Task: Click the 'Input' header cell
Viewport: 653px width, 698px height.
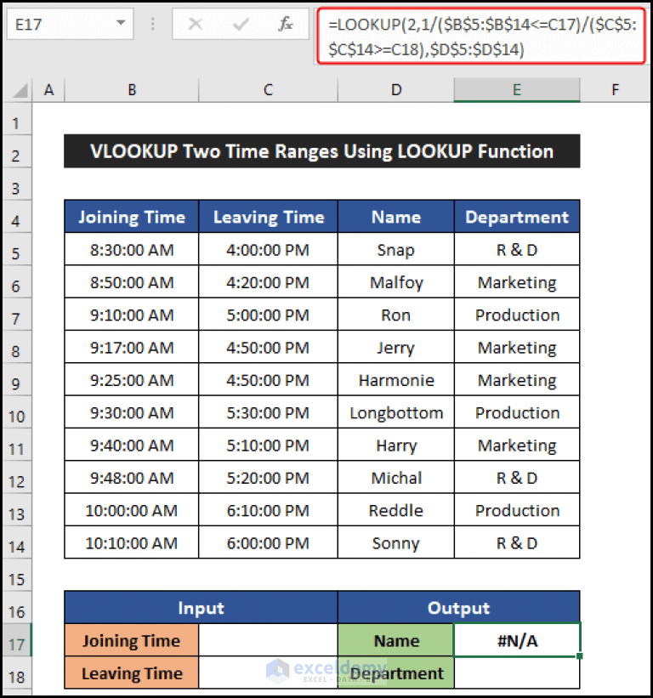Action: [202, 608]
